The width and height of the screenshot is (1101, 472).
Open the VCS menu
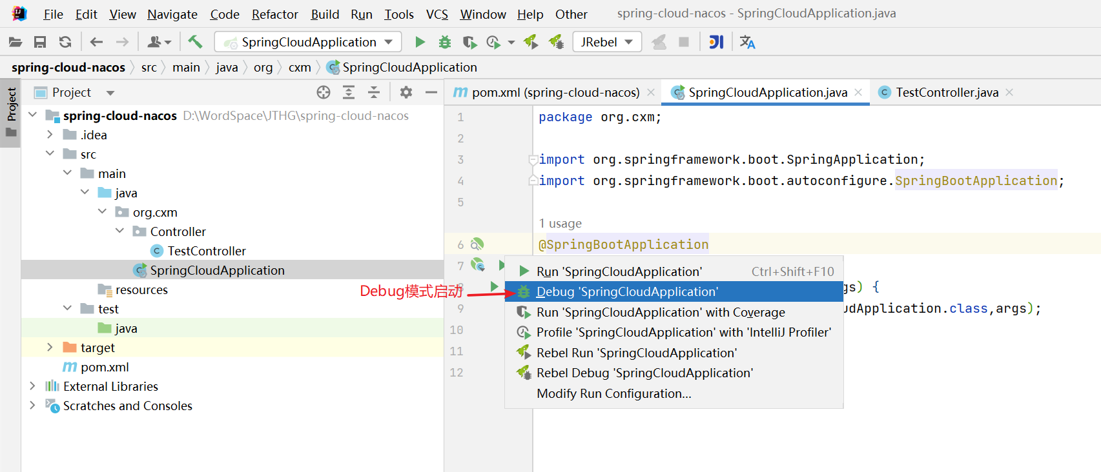point(437,14)
